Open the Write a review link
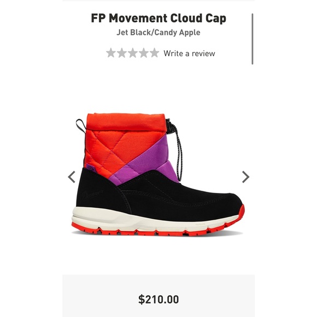317x317 pixels. (x=189, y=54)
